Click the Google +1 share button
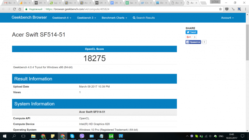This screenshot has height=140, width=249. 189,37
